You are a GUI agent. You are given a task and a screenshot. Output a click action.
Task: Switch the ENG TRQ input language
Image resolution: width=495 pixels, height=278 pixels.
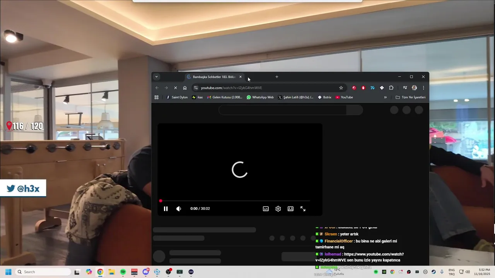pyautogui.click(x=452, y=272)
